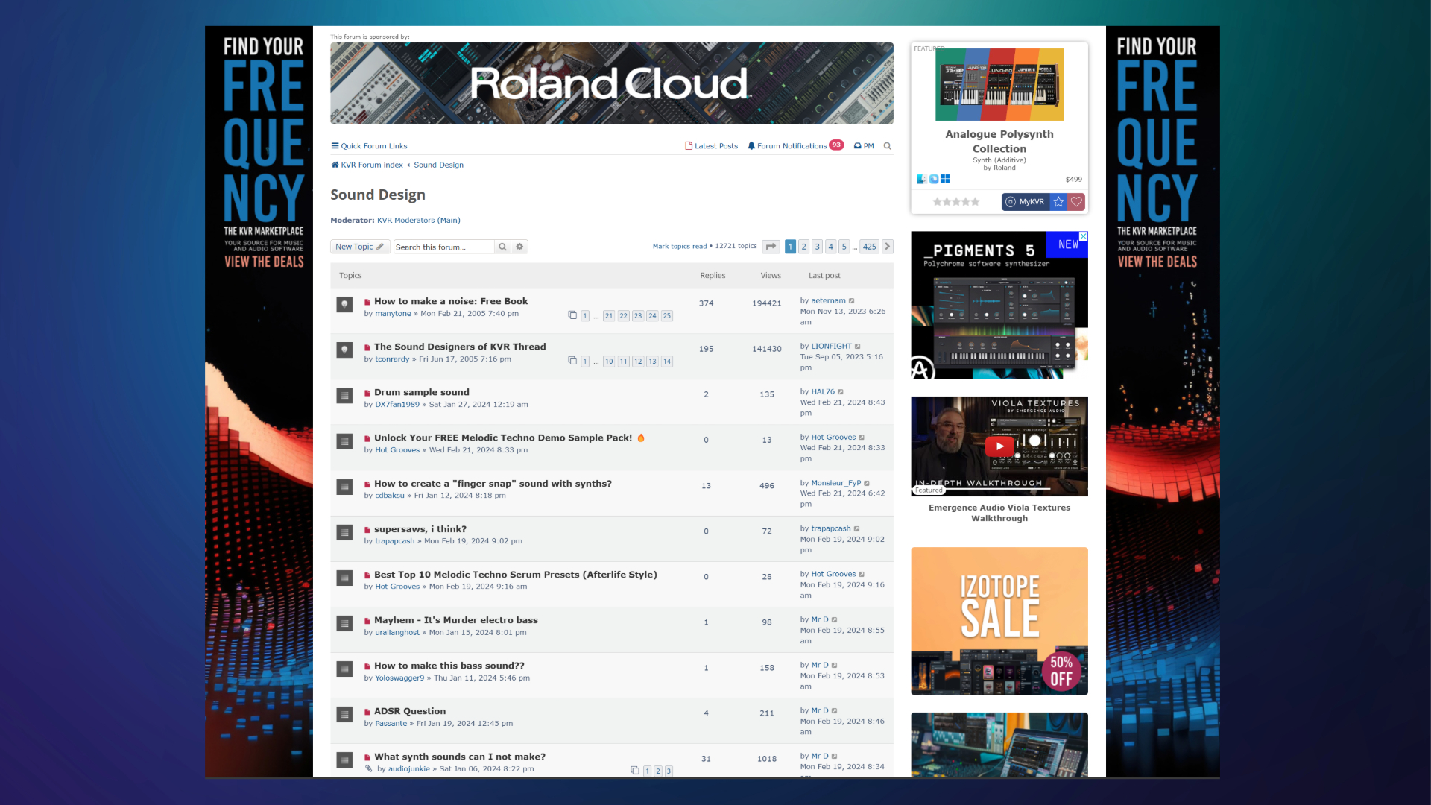The image size is (1431, 805).
Task: Open KVR Moderators (Main) link
Action: click(x=419, y=221)
